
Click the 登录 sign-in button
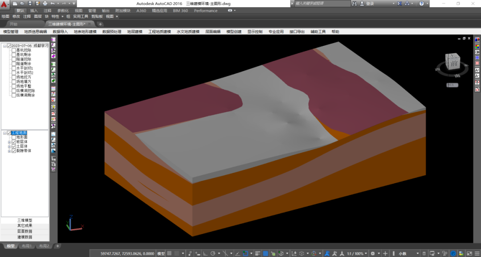click(x=370, y=4)
